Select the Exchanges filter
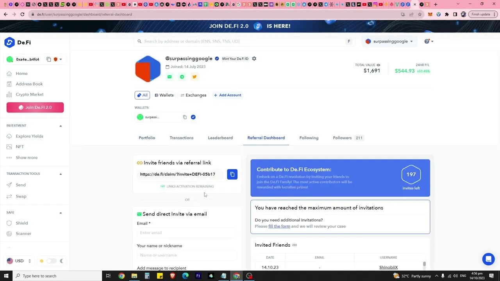Image resolution: width=500 pixels, height=281 pixels. [193, 95]
